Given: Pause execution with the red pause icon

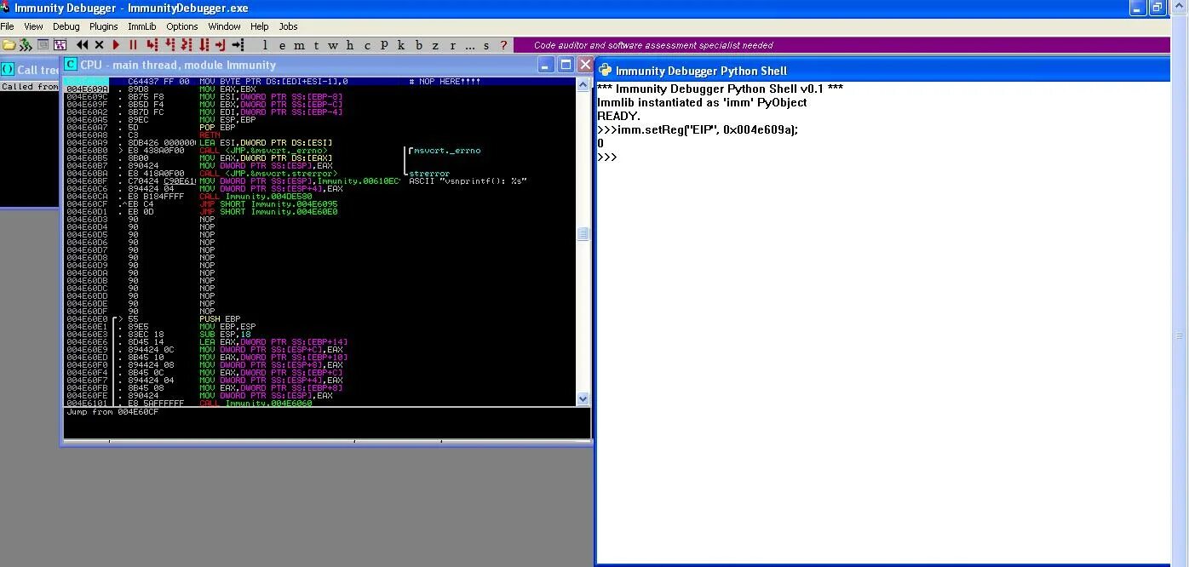Looking at the screenshot, I should coord(133,45).
